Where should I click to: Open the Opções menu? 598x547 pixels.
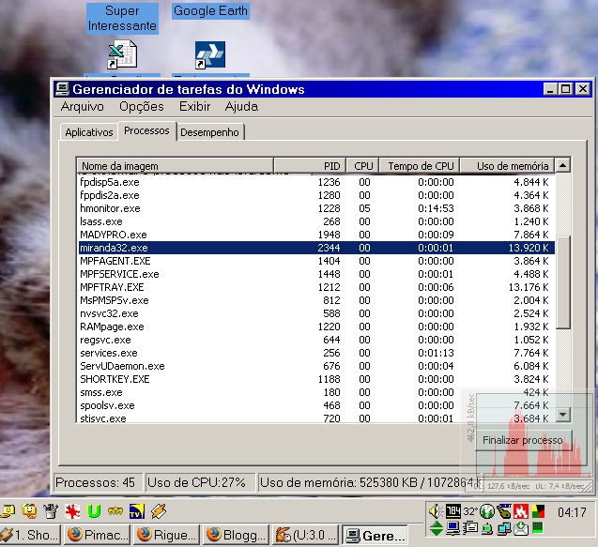pyautogui.click(x=142, y=106)
